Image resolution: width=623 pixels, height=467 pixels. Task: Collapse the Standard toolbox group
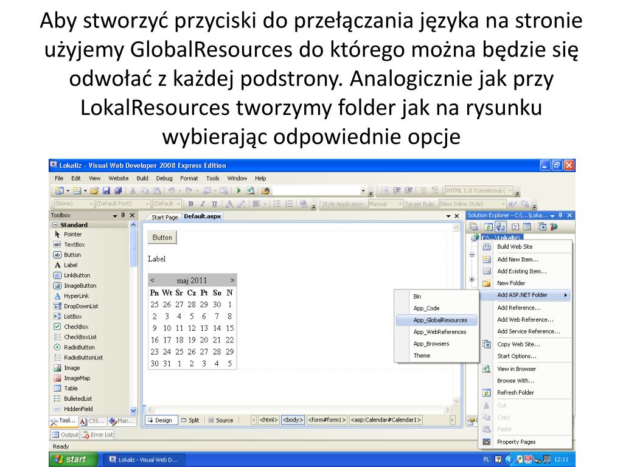click(55, 225)
